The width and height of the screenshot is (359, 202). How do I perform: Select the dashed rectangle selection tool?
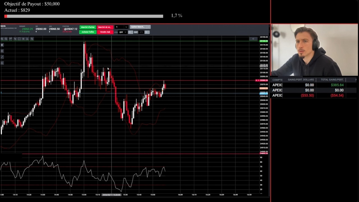pyautogui.click(x=19, y=39)
